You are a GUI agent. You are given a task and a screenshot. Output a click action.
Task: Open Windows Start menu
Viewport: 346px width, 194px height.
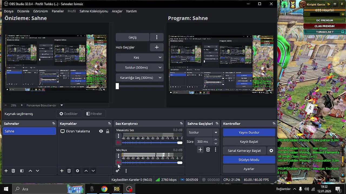point(6,189)
